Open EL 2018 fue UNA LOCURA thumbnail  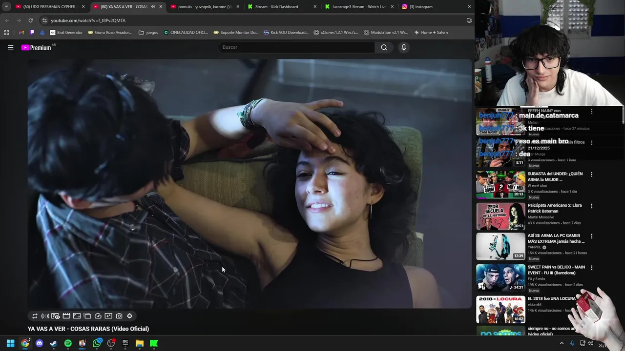pyautogui.click(x=500, y=310)
